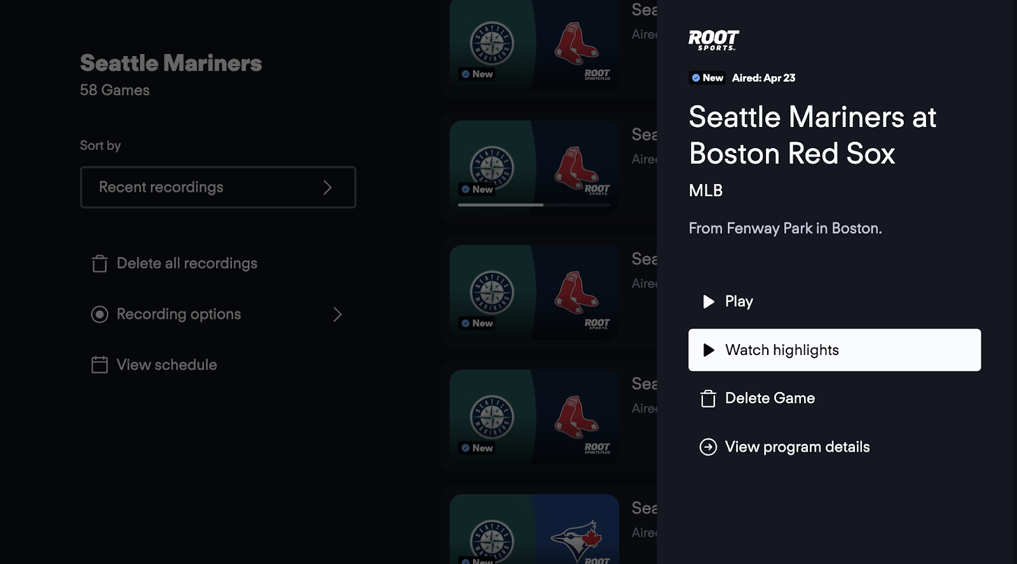The width and height of the screenshot is (1017, 564).
Task: Open the Recent recordings sort dropdown
Action: 218,187
